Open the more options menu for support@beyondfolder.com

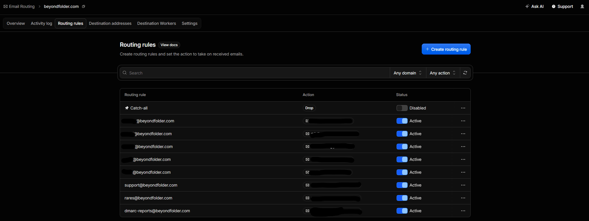(x=463, y=185)
